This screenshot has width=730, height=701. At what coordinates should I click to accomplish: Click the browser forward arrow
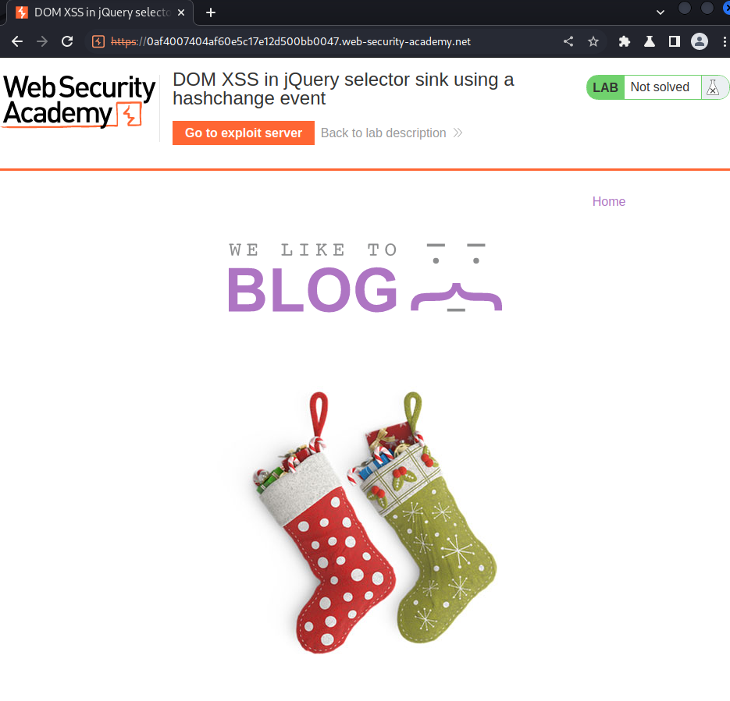tap(42, 42)
